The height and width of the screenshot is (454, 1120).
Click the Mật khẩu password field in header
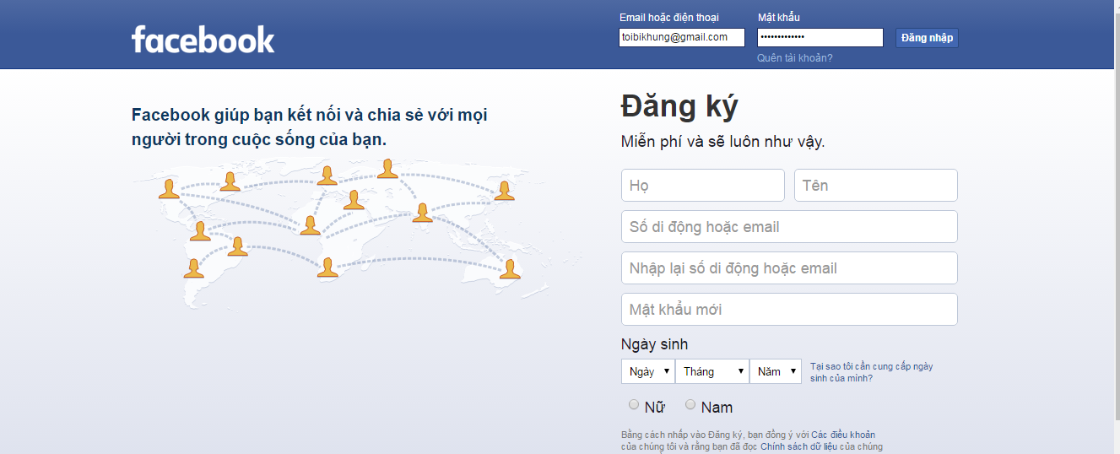[820, 37]
